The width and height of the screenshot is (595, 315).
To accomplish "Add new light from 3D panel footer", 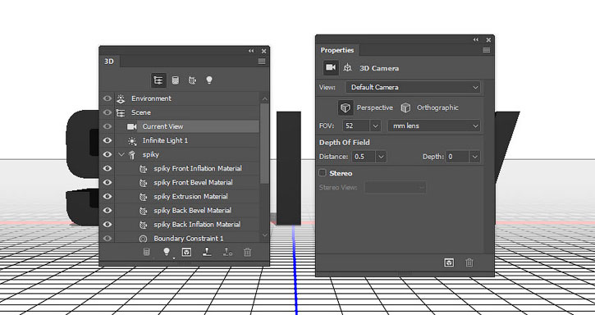I will click(x=167, y=252).
